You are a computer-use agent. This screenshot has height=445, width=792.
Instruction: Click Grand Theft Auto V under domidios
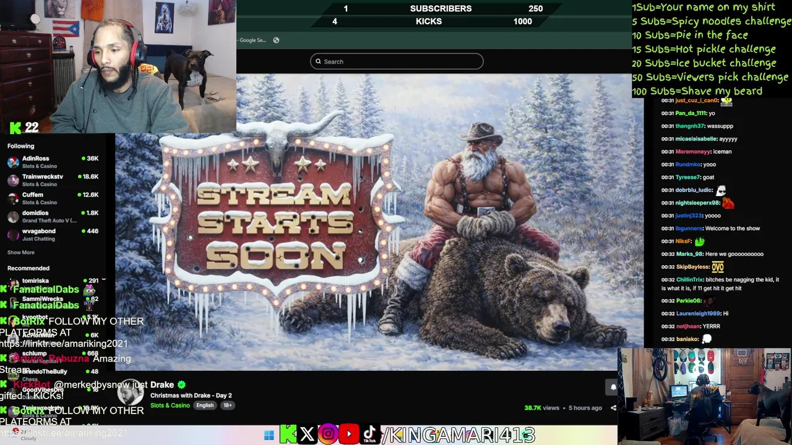[x=49, y=221]
